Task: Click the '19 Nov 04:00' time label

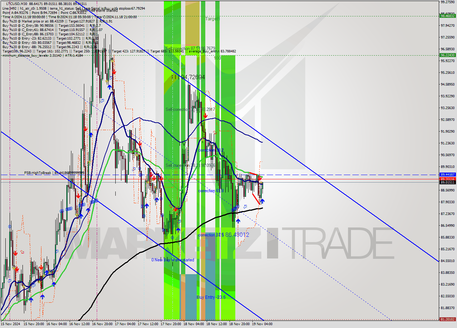Action: click(262, 324)
